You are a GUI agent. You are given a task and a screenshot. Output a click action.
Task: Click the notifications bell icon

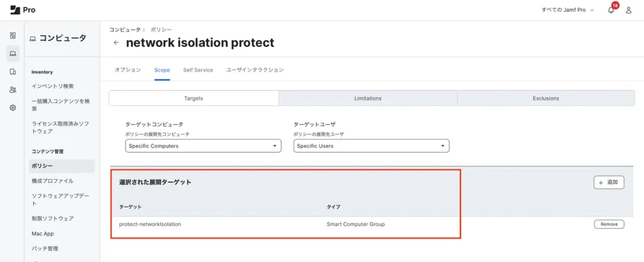point(611,10)
